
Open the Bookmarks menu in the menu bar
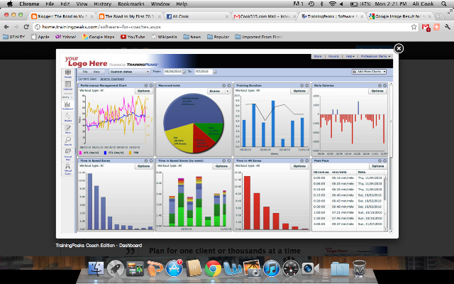(131, 4)
